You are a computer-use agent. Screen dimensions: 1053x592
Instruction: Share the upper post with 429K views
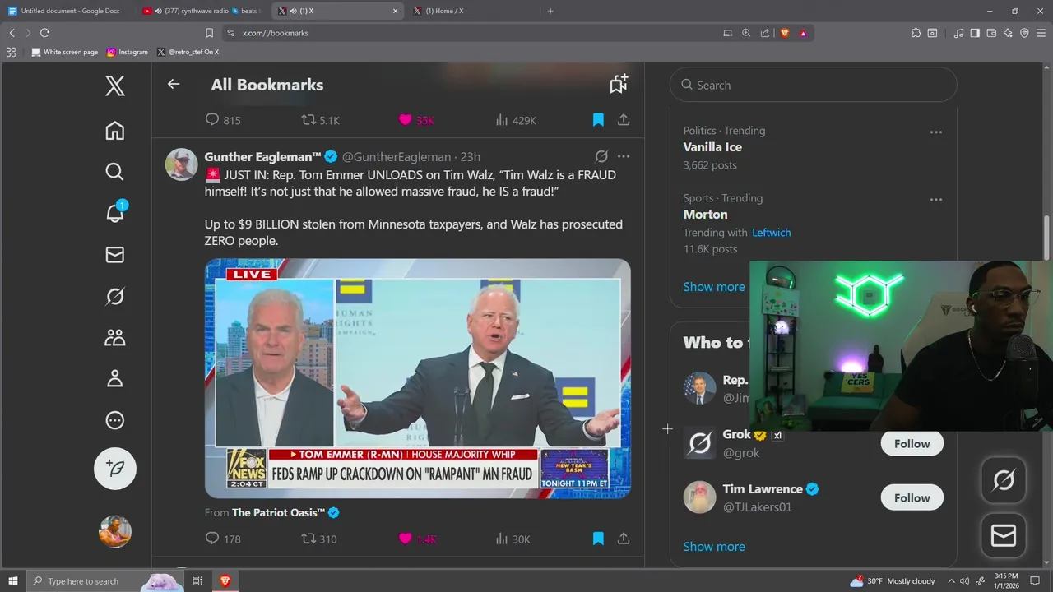pyautogui.click(x=624, y=120)
